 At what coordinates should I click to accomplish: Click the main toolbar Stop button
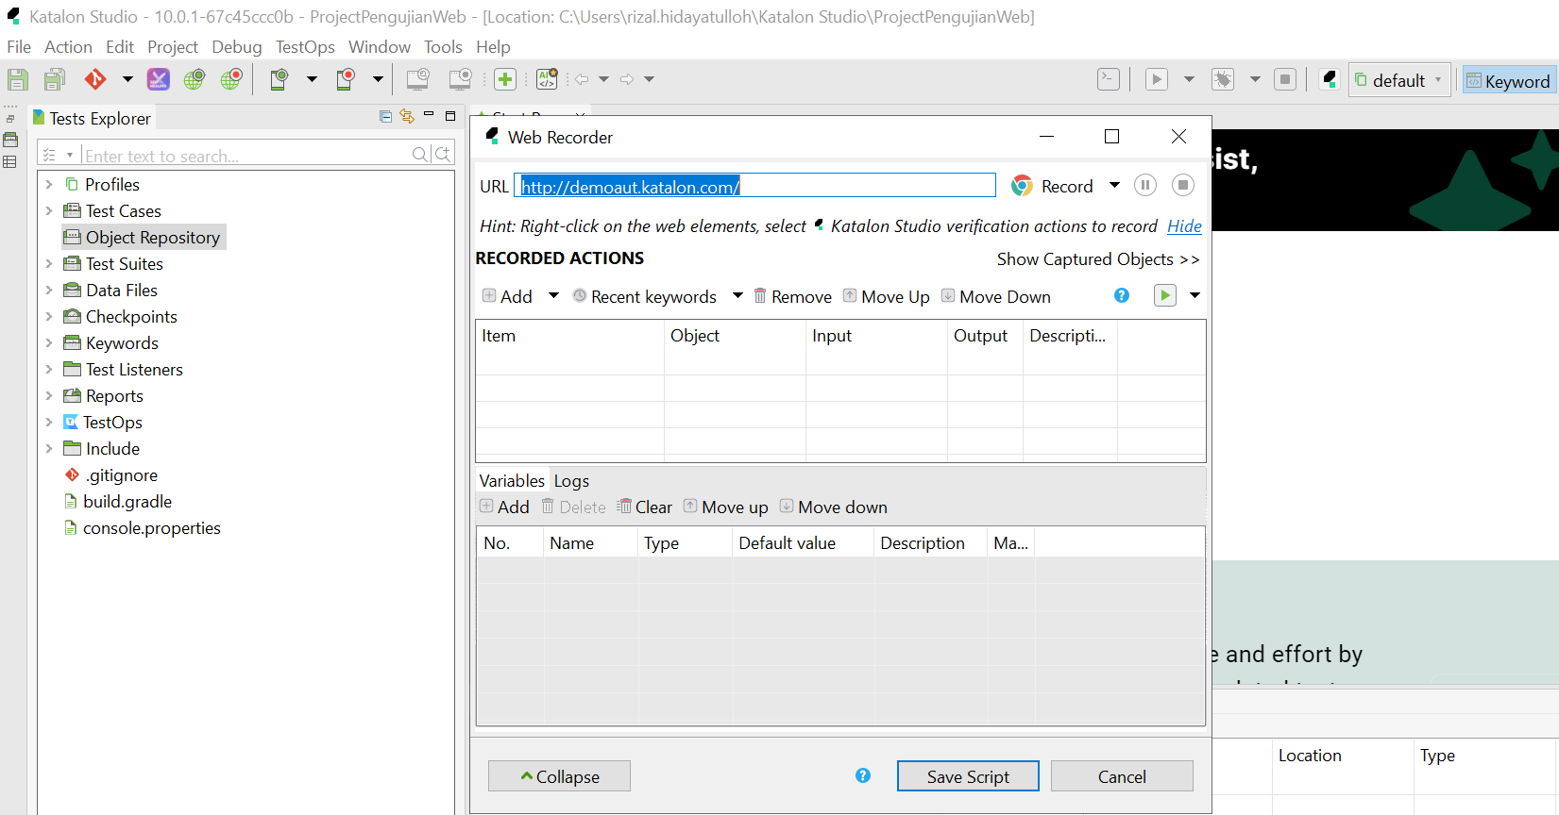point(1285,79)
